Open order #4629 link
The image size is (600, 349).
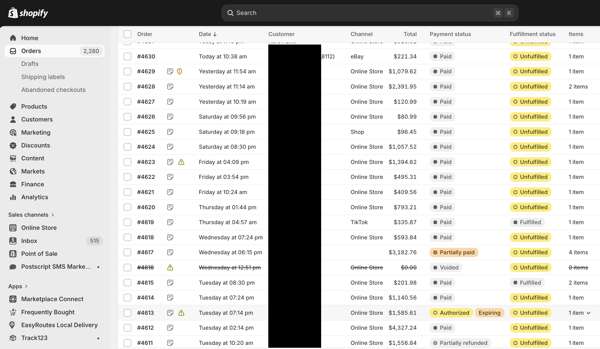[146, 71]
